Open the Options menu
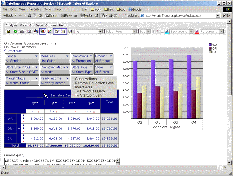 [51, 25]
